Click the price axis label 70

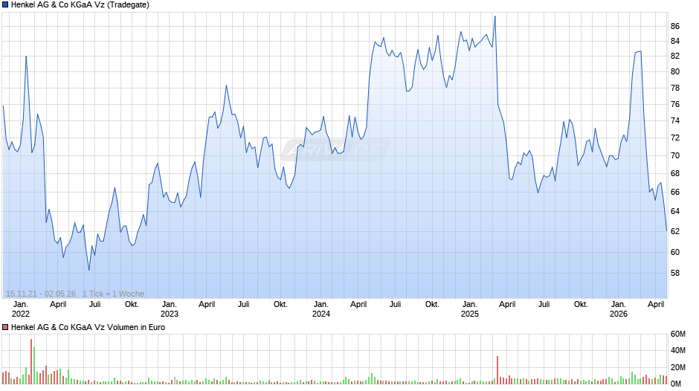(x=675, y=155)
